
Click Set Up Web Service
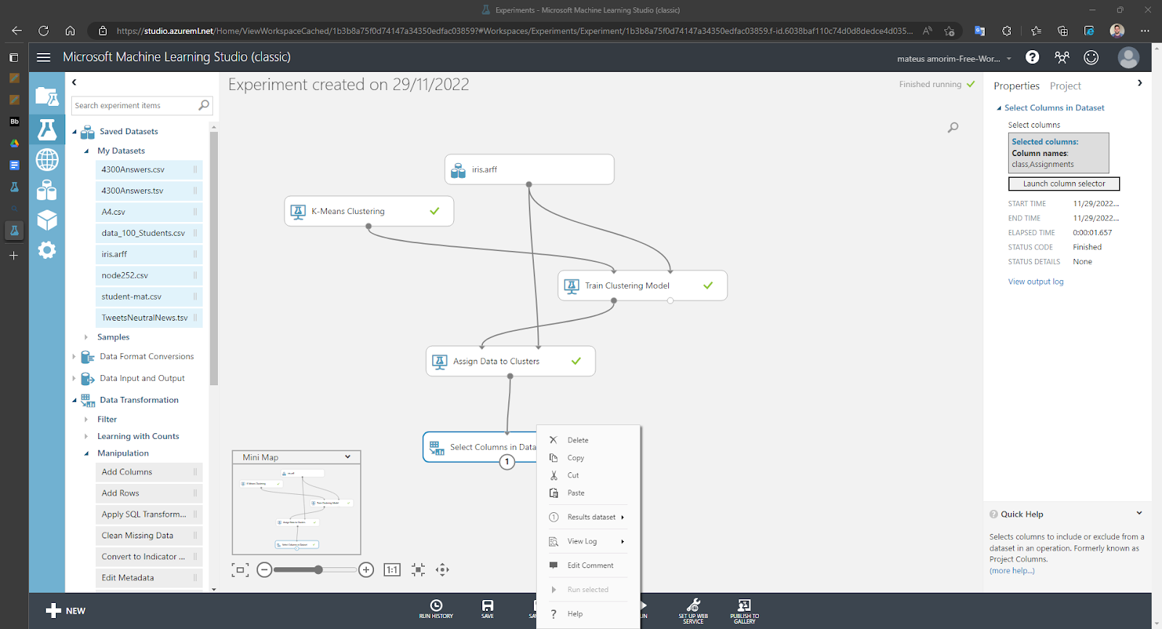pyautogui.click(x=694, y=611)
